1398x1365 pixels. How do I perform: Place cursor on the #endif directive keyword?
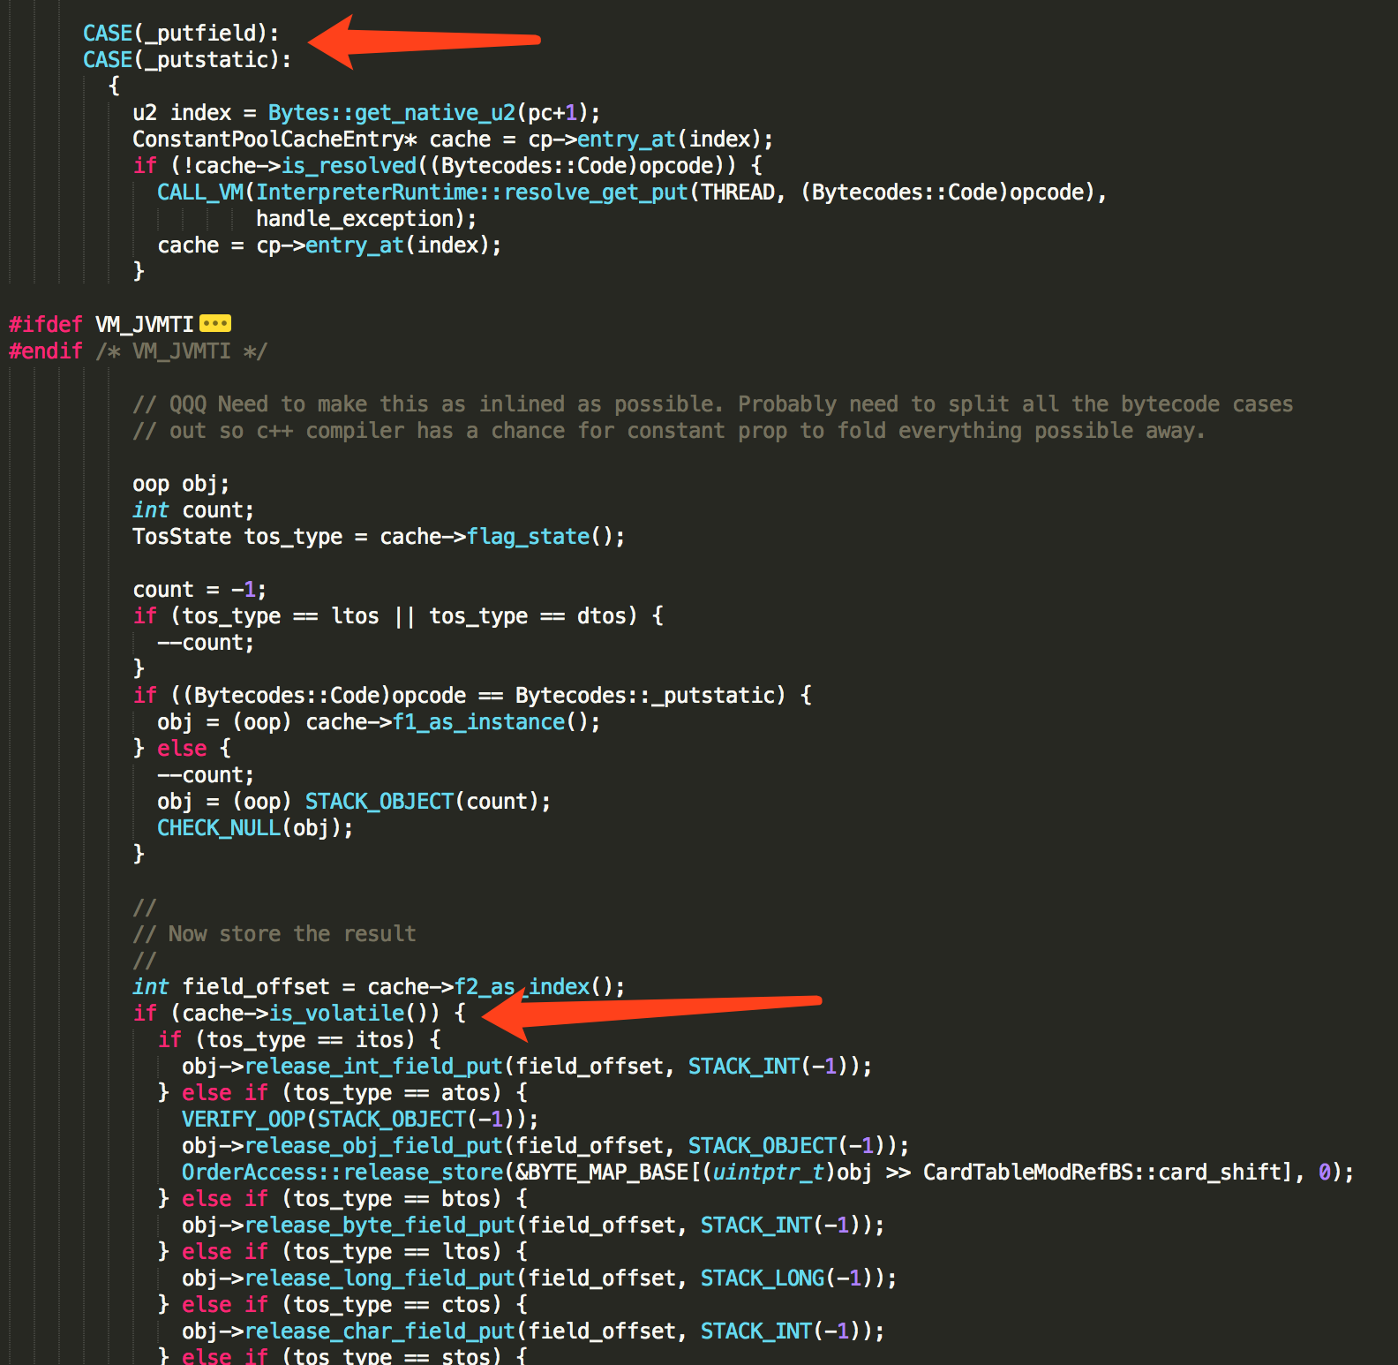click(x=45, y=351)
